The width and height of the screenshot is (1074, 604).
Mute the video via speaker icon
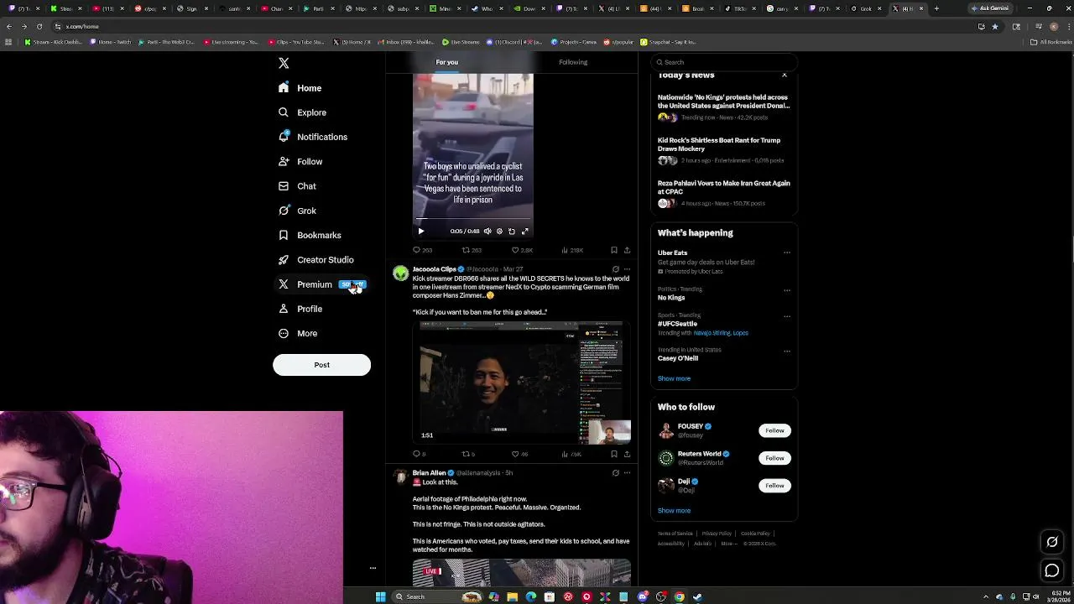click(487, 232)
